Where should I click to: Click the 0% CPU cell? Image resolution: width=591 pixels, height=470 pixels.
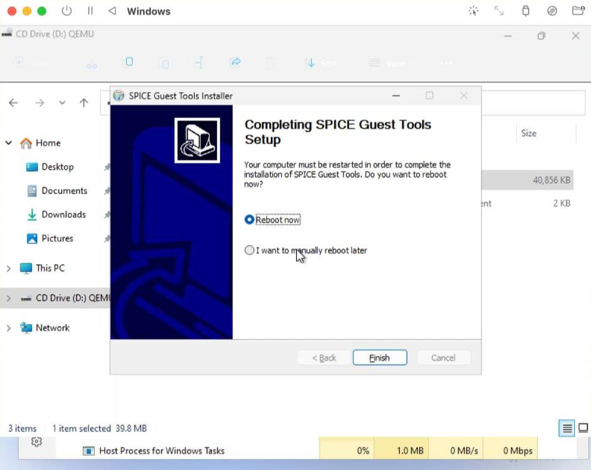tap(347, 450)
